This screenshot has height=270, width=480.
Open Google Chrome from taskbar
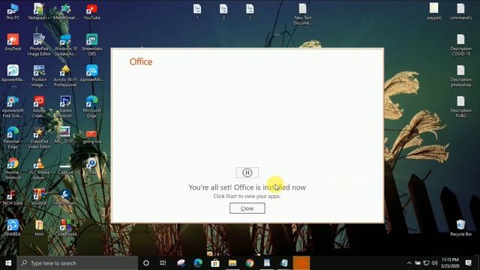coord(250,263)
